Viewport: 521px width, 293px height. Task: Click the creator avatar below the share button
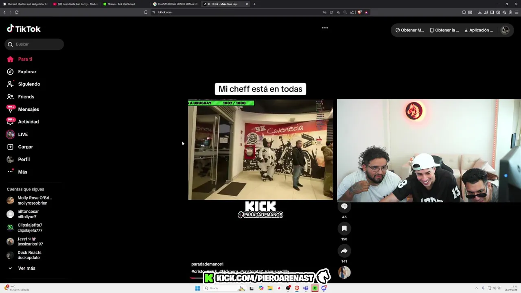tap(344, 273)
